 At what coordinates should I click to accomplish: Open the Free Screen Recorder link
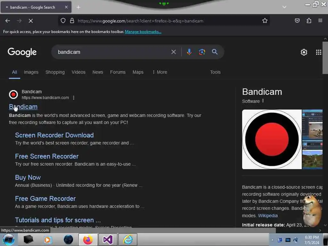point(47,156)
